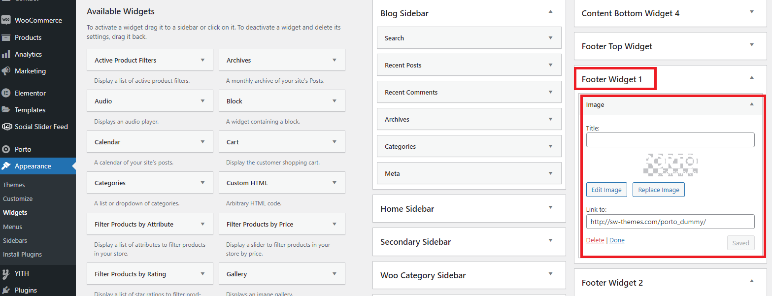Image resolution: width=772 pixels, height=296 pixels.
Task: Collapse the Image widget in Footer Widget 1
Action: click(752, 104)
